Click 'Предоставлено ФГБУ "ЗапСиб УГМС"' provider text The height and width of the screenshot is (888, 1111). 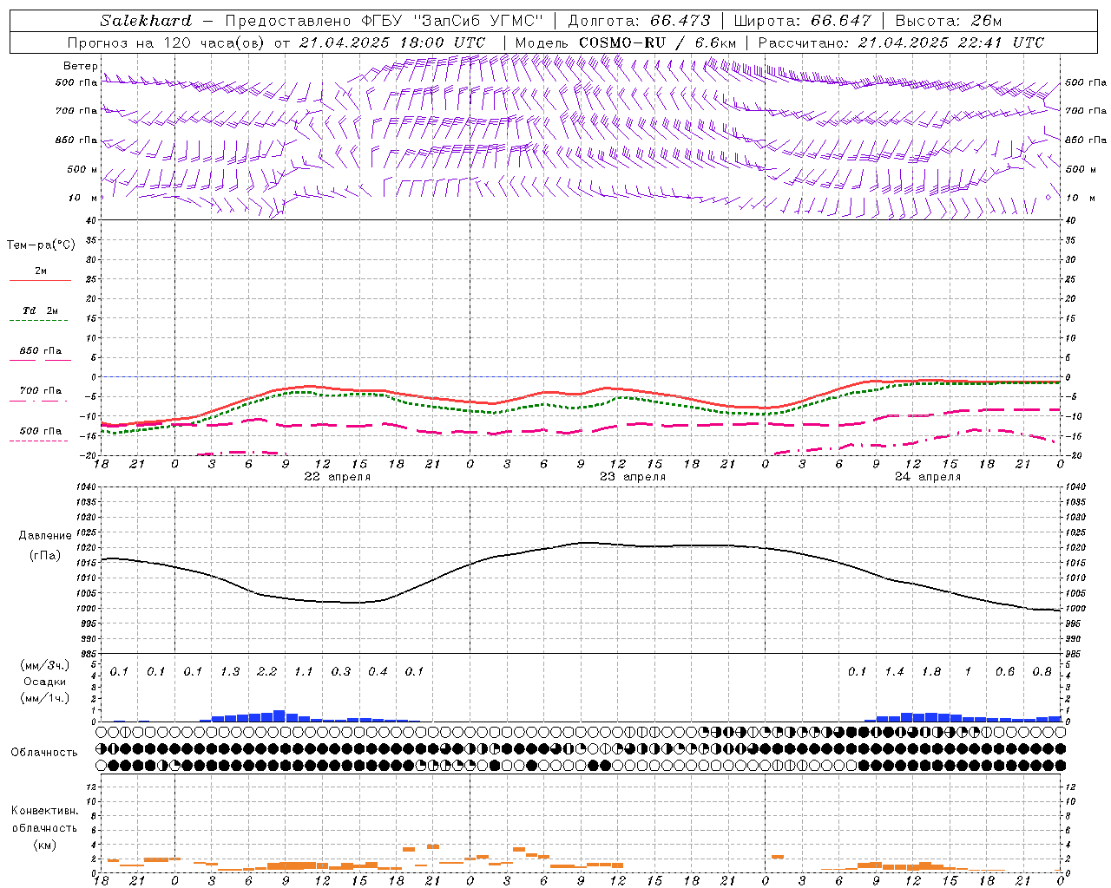pos(385,21)
